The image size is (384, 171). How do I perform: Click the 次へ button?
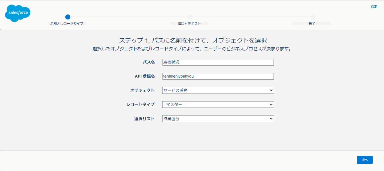(x=364, y=160)
